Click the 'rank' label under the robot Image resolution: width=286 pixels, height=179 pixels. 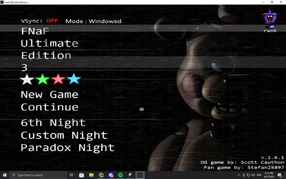pos(270,31)
